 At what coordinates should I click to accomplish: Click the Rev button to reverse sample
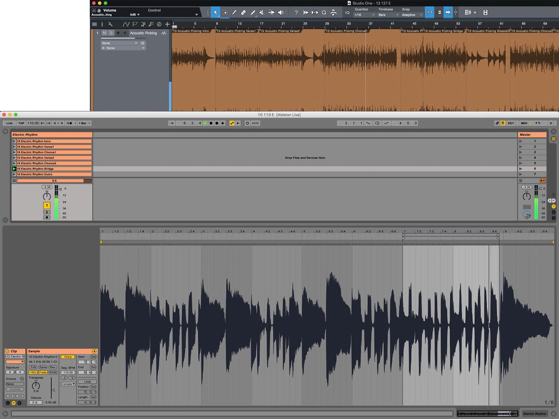(53, 367)
